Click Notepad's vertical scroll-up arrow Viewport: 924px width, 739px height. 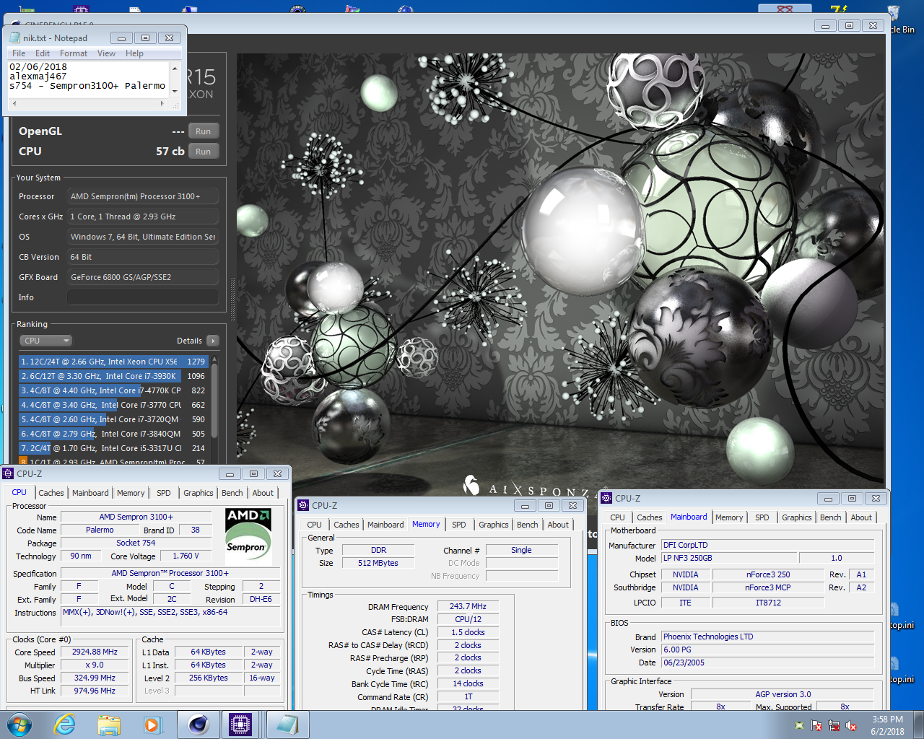pyautogui.click(x=175, y=68)
